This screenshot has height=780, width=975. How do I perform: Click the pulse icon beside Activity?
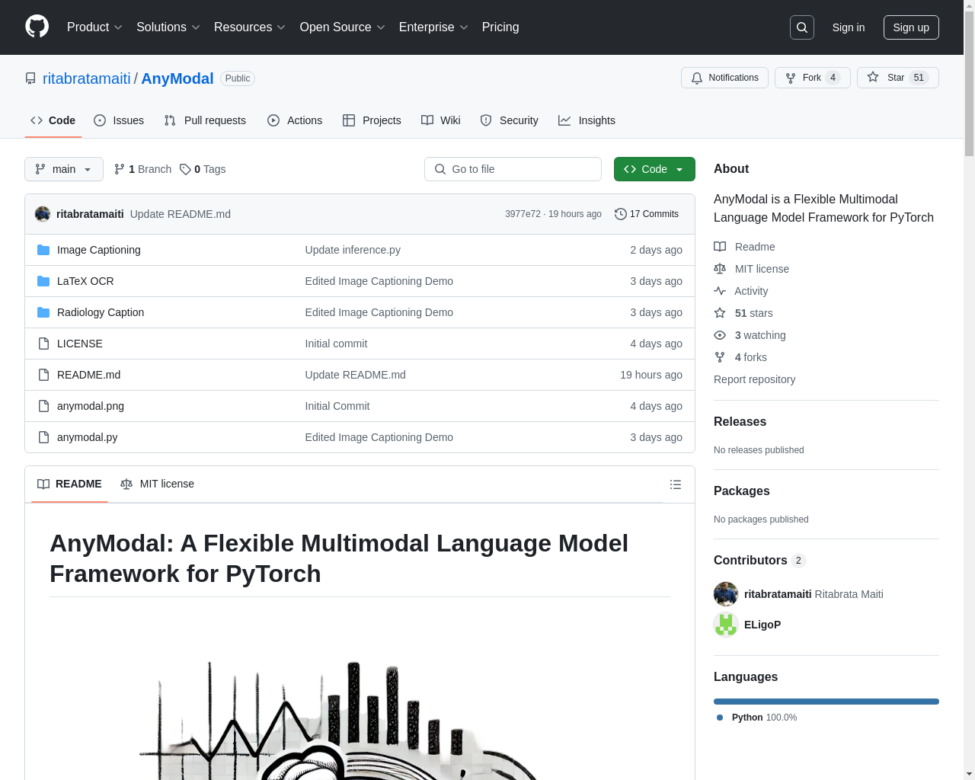coord(720,291)
